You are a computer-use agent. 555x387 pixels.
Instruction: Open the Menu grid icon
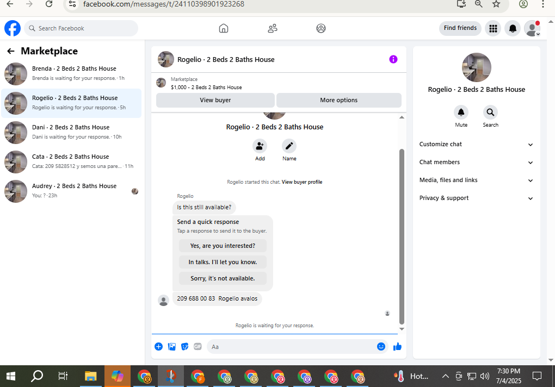[493, 28]
